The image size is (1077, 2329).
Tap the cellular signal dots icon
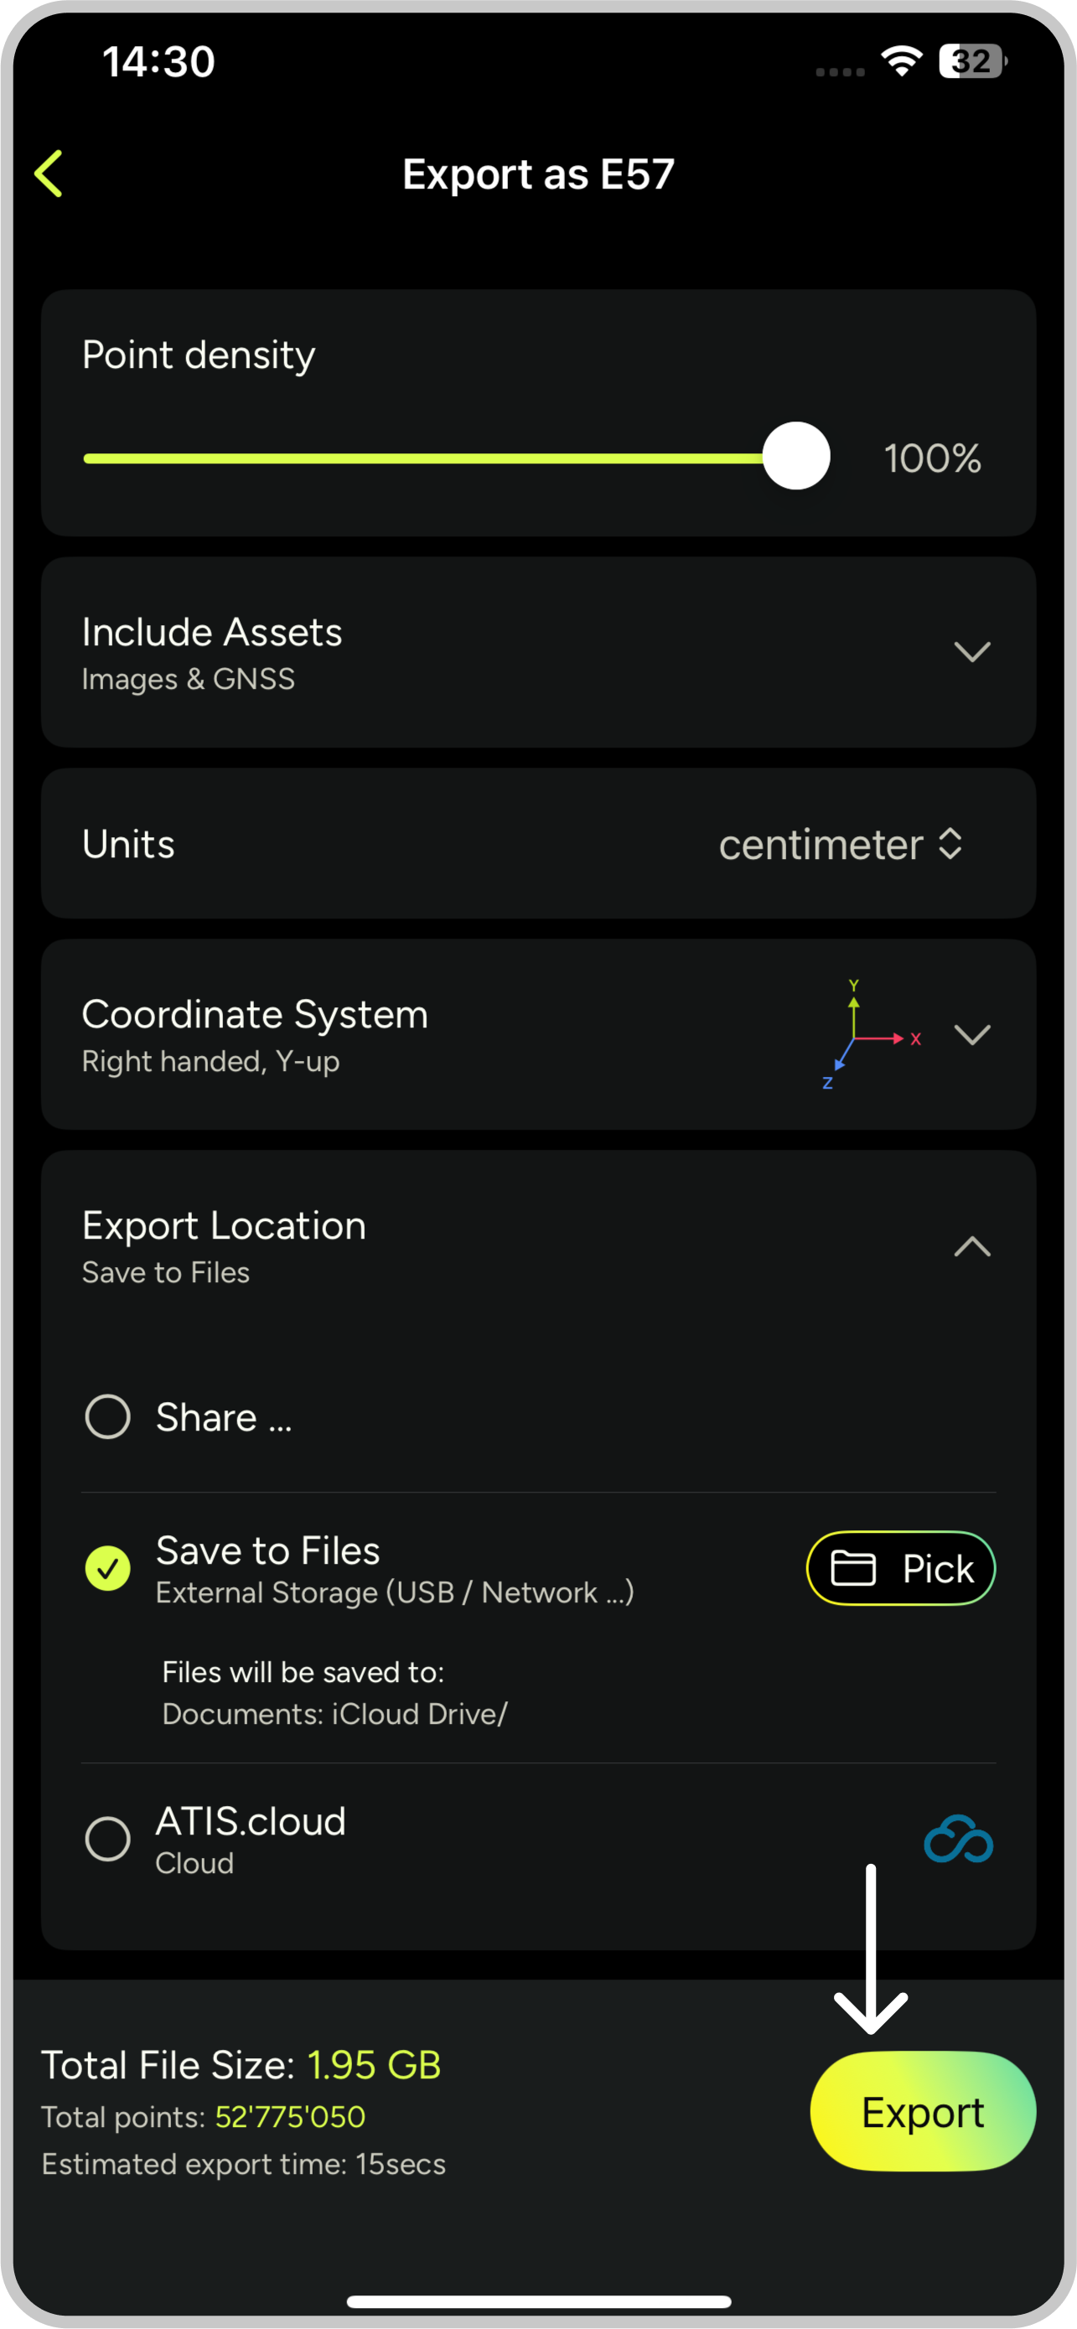(x=839, y=71)
